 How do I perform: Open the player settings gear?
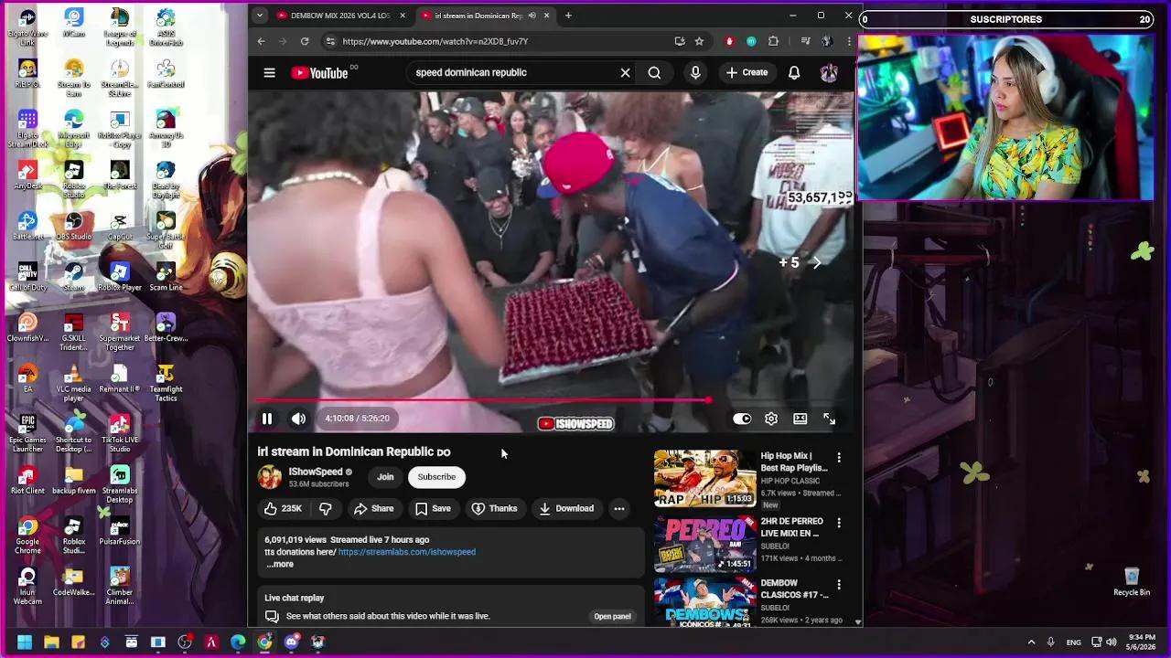pos(771,419)
